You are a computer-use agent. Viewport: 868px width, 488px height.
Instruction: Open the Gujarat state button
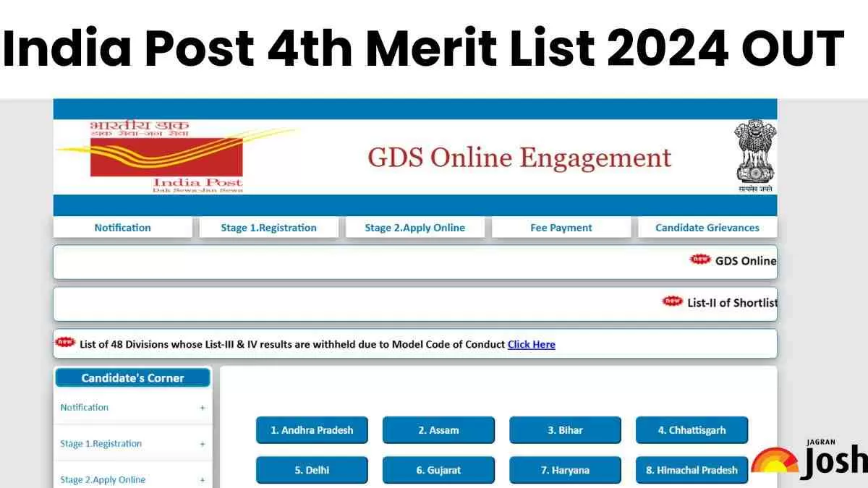click(x=438, y=470)
